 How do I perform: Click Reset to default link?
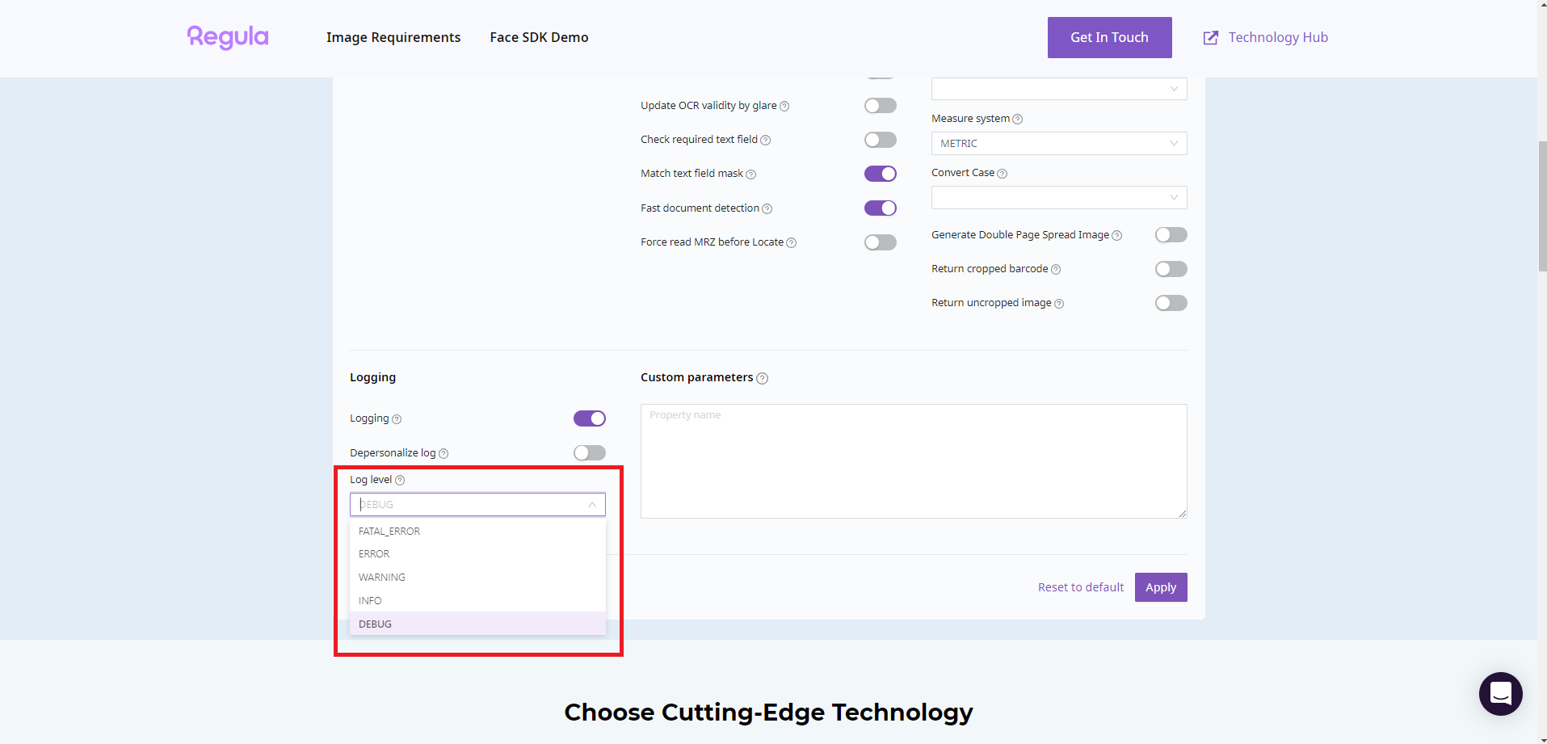(x=1080, y=587)
